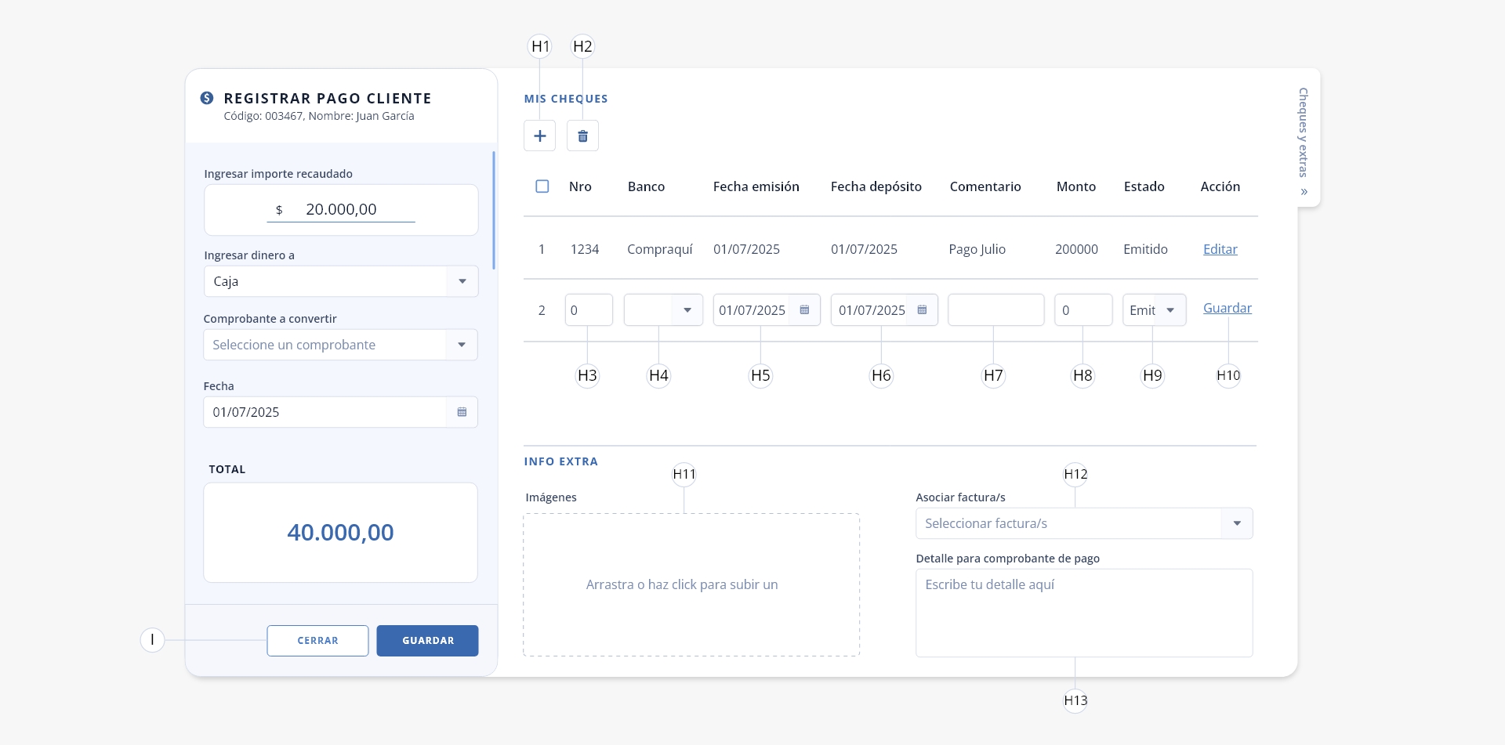Delete selected cheques with trash icon
This screenshot has width=1505, height=745.
[x=582, y=136]
